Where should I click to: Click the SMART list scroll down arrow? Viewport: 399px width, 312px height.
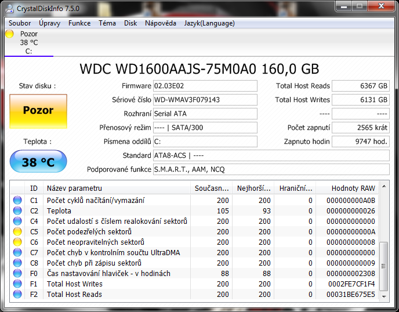[x=384, y=297]
